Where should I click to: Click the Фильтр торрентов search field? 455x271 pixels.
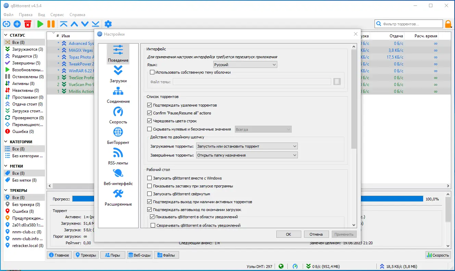(409, 24)
